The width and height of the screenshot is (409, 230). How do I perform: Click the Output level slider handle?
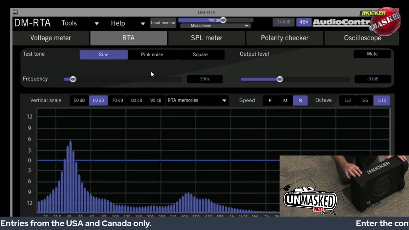tap(280, 79)
